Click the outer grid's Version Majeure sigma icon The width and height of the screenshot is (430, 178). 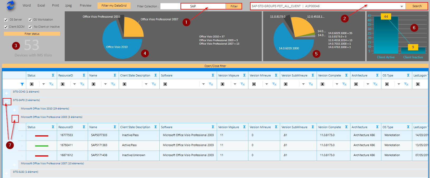coord(244,75)
